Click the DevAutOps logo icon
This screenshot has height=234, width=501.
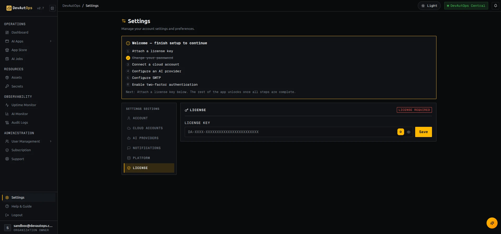(9, 8)
